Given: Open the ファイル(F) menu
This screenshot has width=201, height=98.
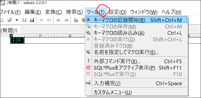Looking at the screenshot, I should tap(10, 12).
